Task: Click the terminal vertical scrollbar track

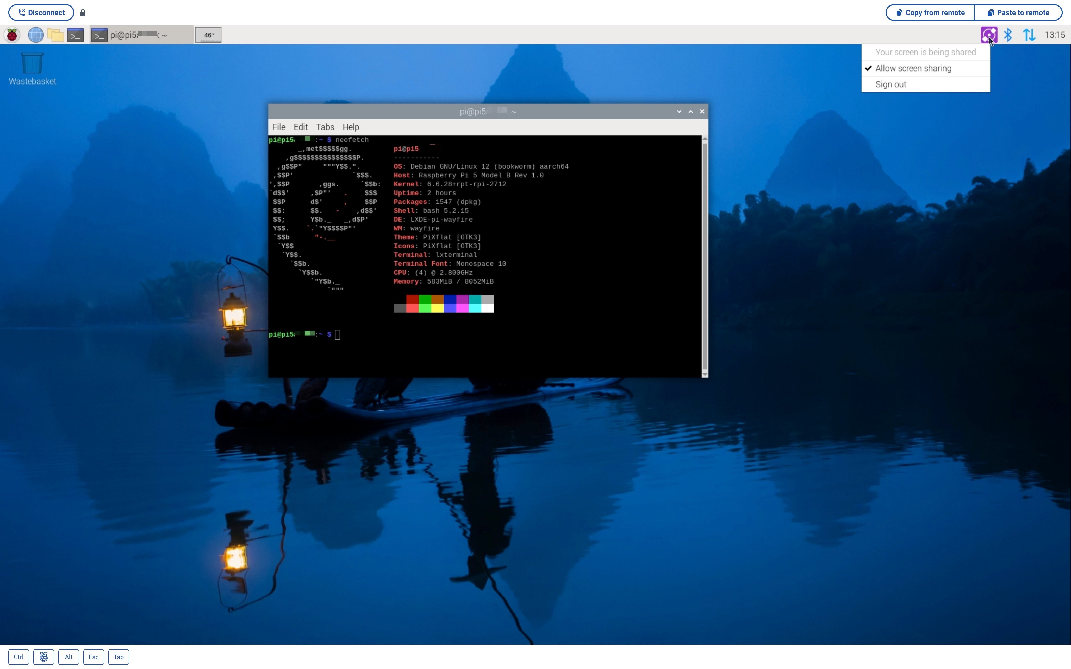Action: [705, 257]
